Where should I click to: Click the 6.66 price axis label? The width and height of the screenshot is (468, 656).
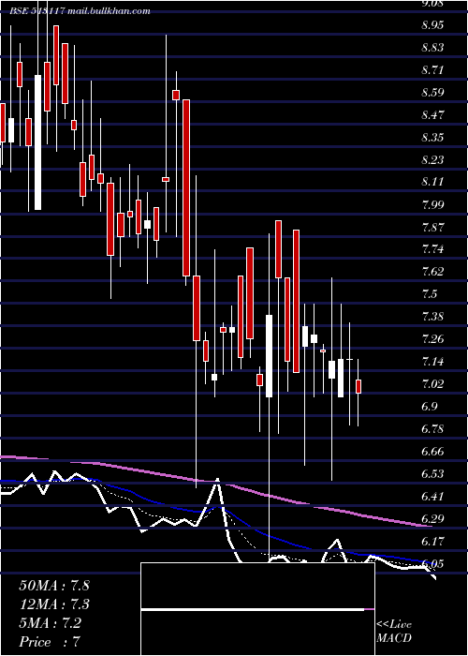pos(432,452)
